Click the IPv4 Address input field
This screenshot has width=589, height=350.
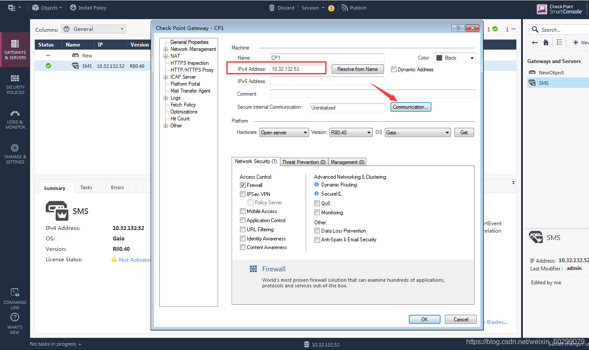(298, 69)
